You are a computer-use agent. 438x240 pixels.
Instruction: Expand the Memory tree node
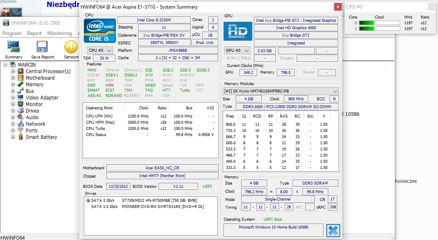pos(13,84)
